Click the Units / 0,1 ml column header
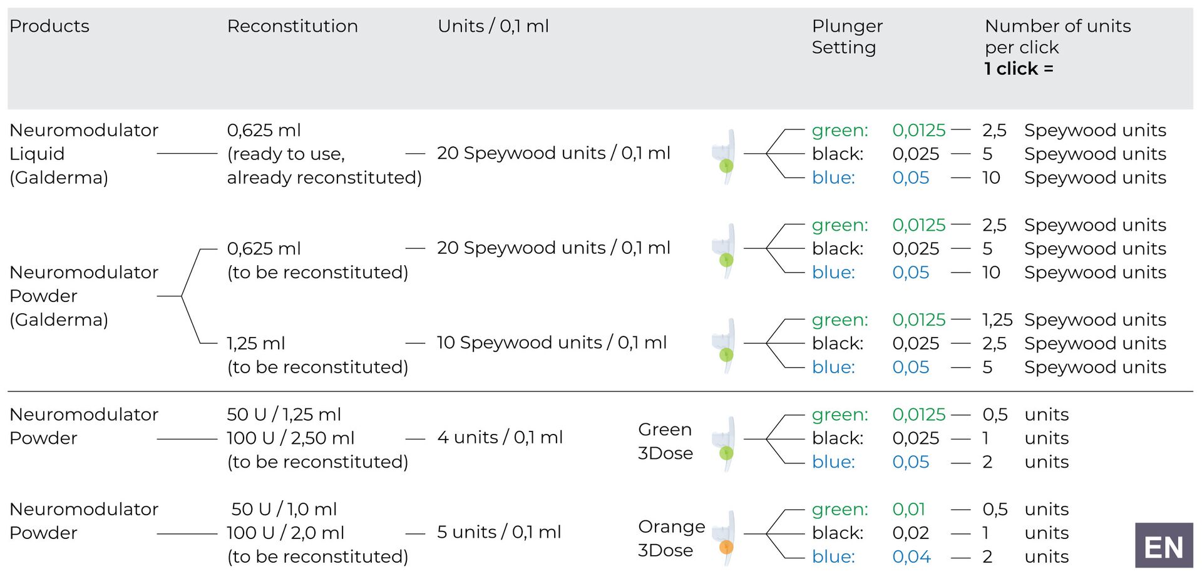Viewport: 1202px width, 574px height. pyautogui.click(x=493, y=26)
